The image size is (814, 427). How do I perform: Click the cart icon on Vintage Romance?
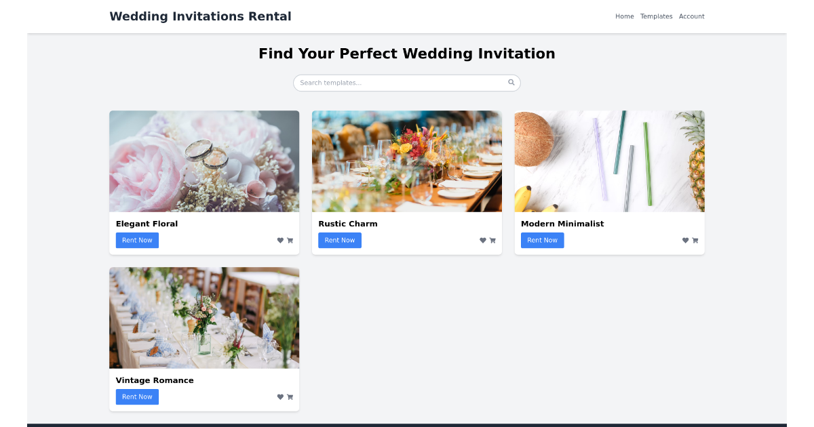pos(290,396)
